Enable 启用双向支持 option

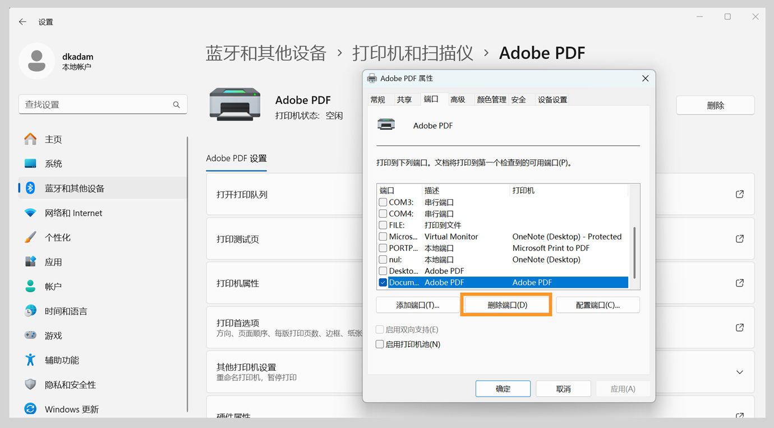click(379, 329)
